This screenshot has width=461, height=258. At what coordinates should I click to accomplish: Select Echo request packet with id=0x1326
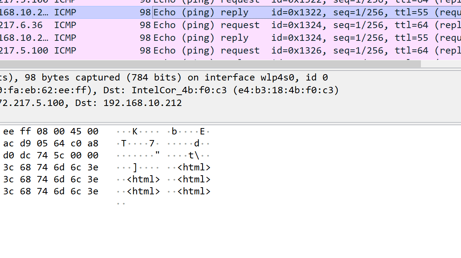pyautogui.click(x=240, y=51)
